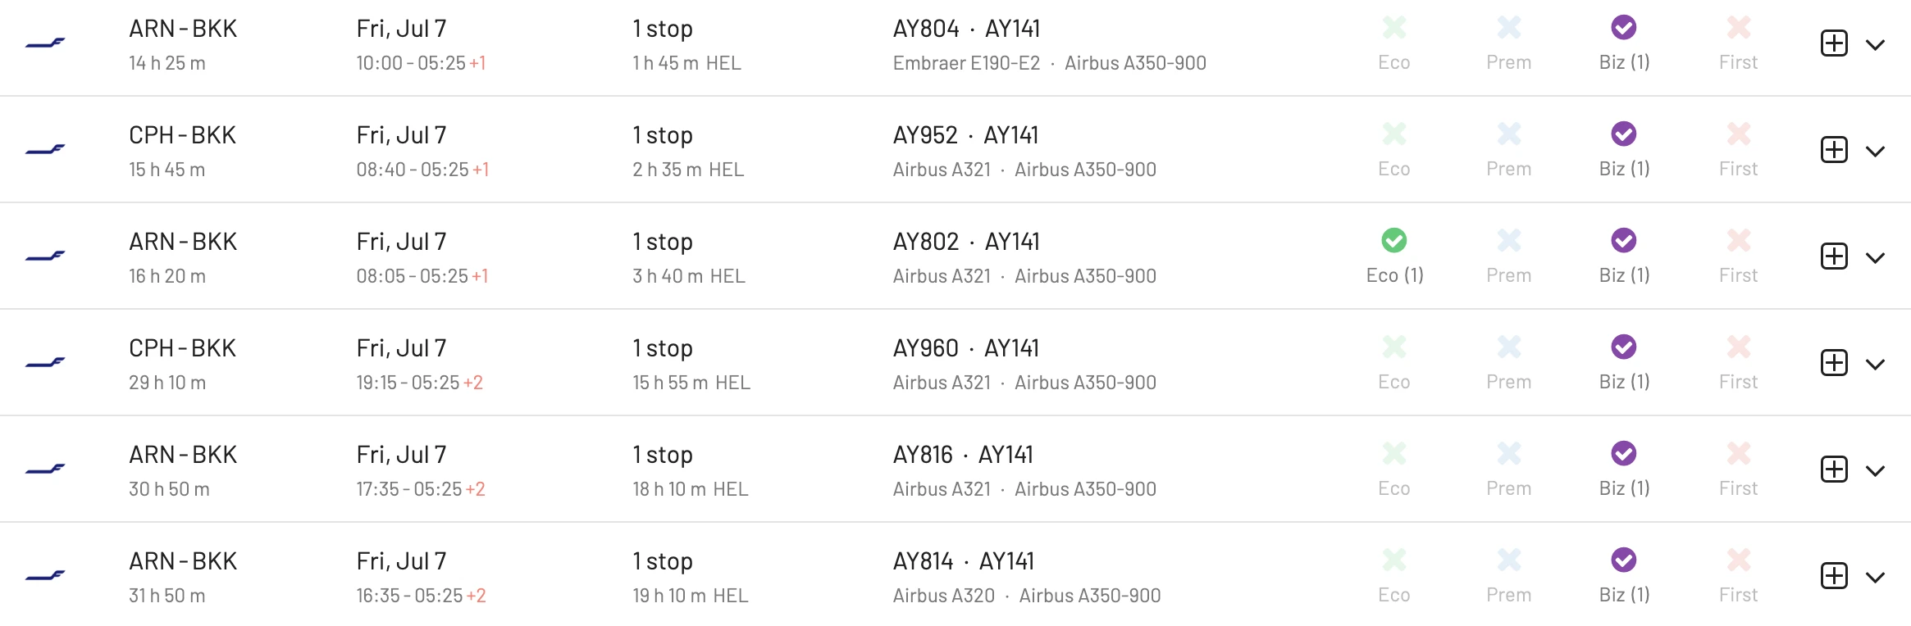
Task: Add the AY952 CPH-BKK flight with plus icon
Action: pos(1834,150)
